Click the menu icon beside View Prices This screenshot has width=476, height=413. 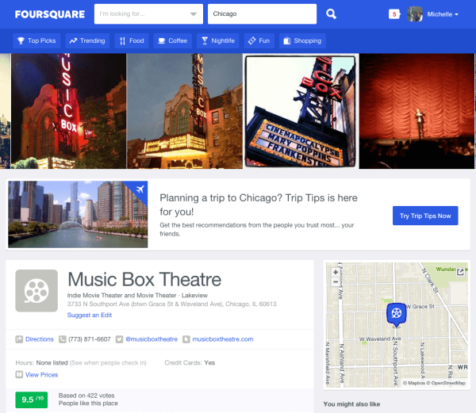19,374
